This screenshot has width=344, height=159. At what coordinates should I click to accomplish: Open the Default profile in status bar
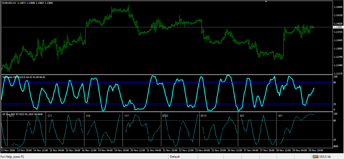175,157
